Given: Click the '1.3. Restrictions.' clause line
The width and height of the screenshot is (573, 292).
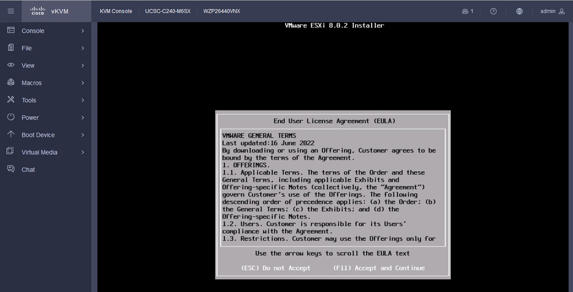Looking at the screenshot, I should [x=329, y=239].
